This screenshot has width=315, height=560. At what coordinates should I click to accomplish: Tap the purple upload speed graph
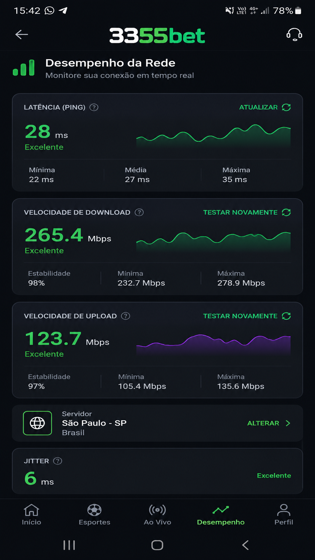click(x=213, y=345)
